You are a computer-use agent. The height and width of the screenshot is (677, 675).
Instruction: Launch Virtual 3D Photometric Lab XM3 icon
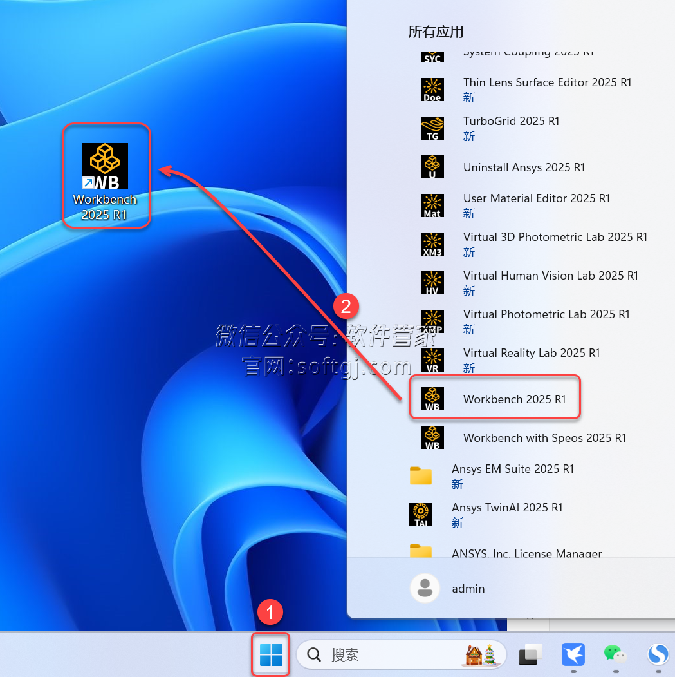[x=432, y=244]
